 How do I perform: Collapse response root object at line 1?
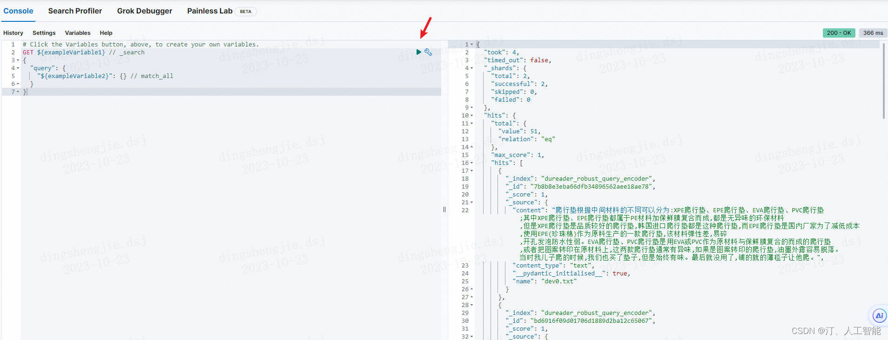[471, 45]
